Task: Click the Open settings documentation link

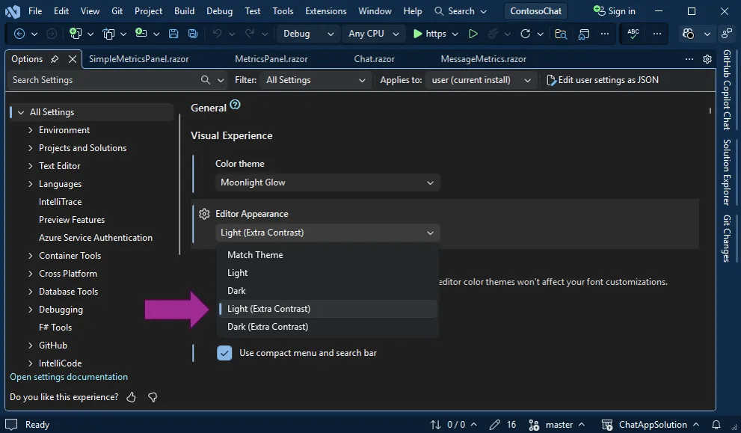Action: pos(68,376)
